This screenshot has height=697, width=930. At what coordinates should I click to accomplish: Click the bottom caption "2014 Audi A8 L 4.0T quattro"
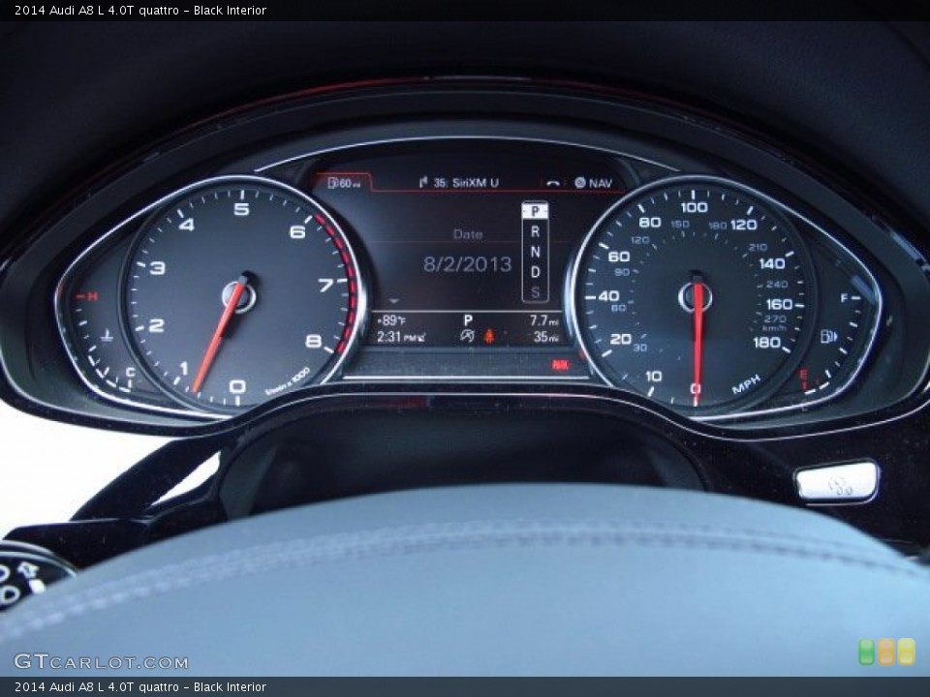point(97,687)
